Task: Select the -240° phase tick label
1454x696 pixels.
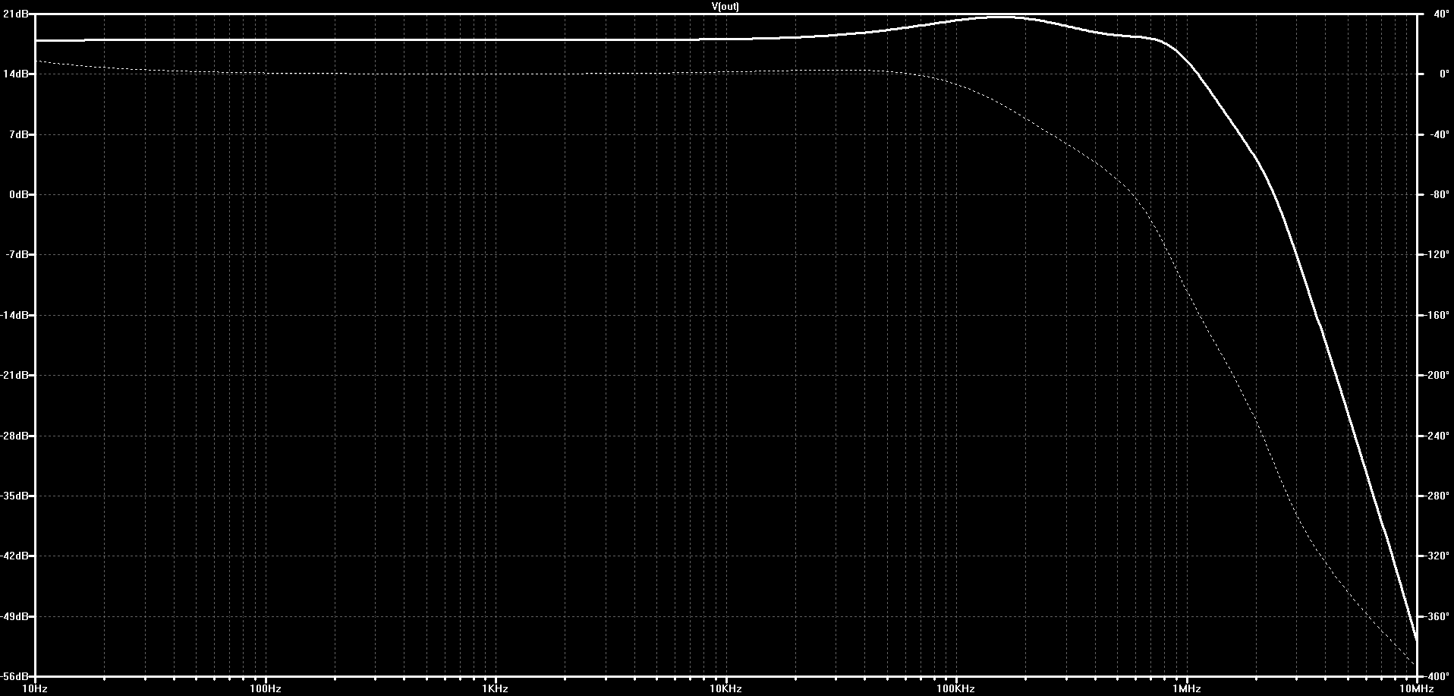Action: tap(1438, 436)
